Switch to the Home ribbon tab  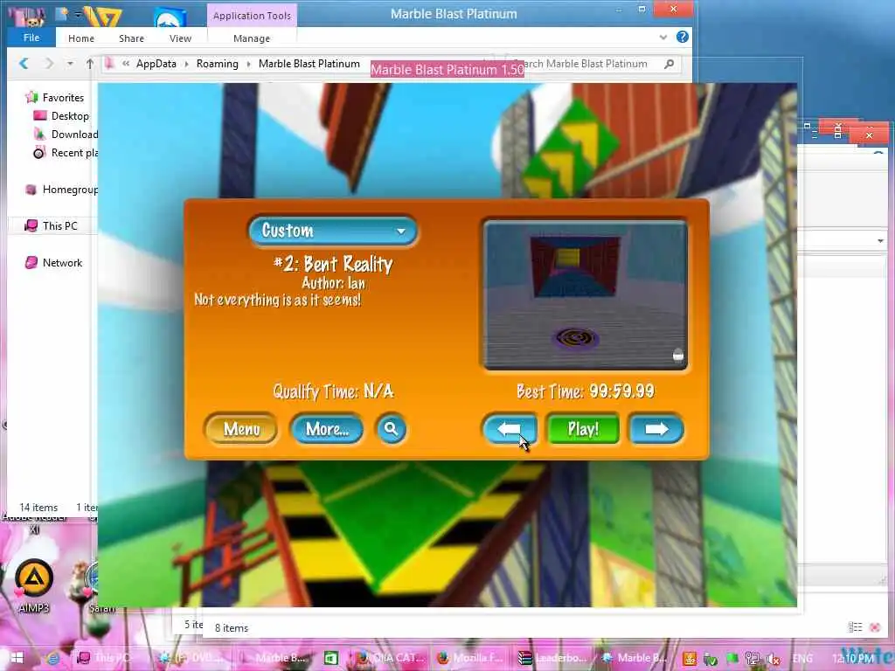81,38
